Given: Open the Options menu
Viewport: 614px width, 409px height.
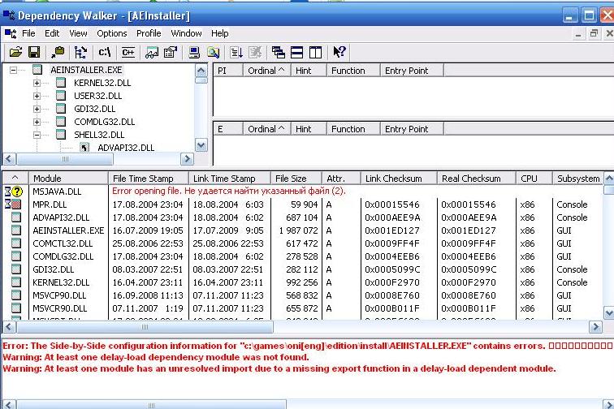Looking at the screenshot, I should pos(112,33).
